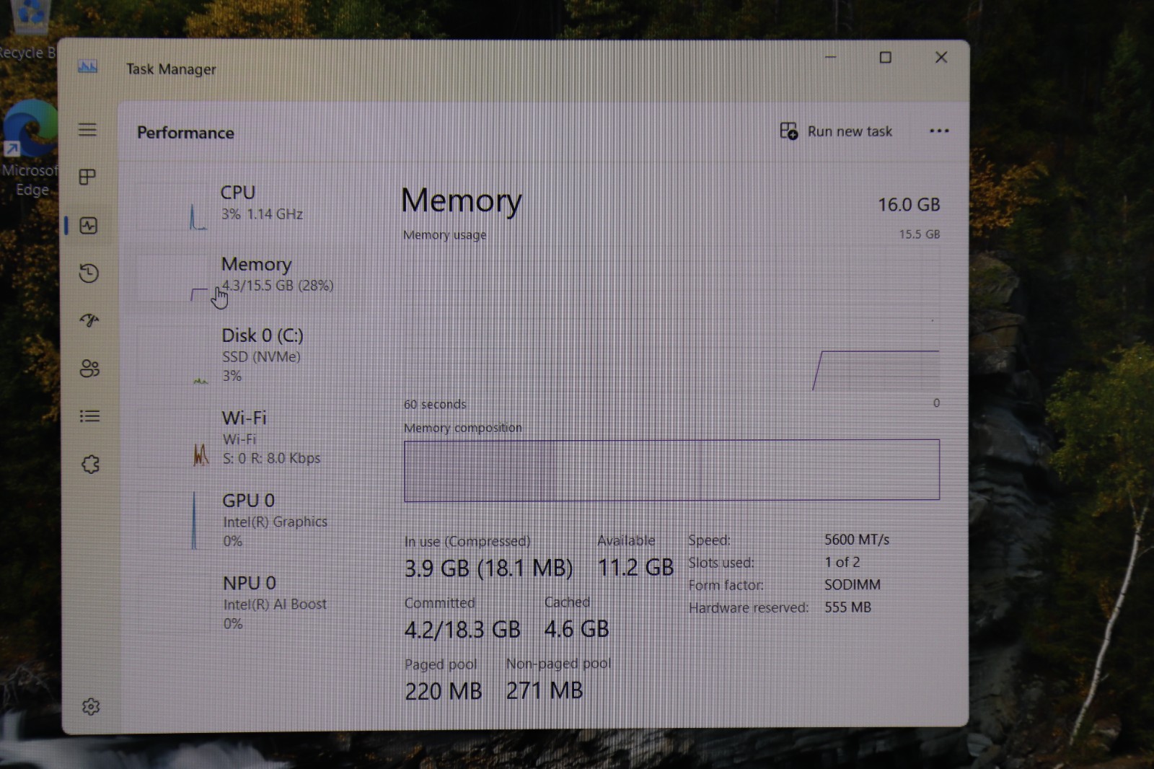Click the 16.0 GB total memory label
This screenshot has height=769, width=1154.
[x=909, y=205]
